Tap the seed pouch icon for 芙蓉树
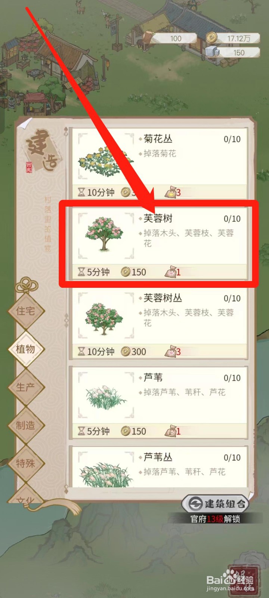Image resolution: width=269 pixels, height=598 pixels. point(170,272)
